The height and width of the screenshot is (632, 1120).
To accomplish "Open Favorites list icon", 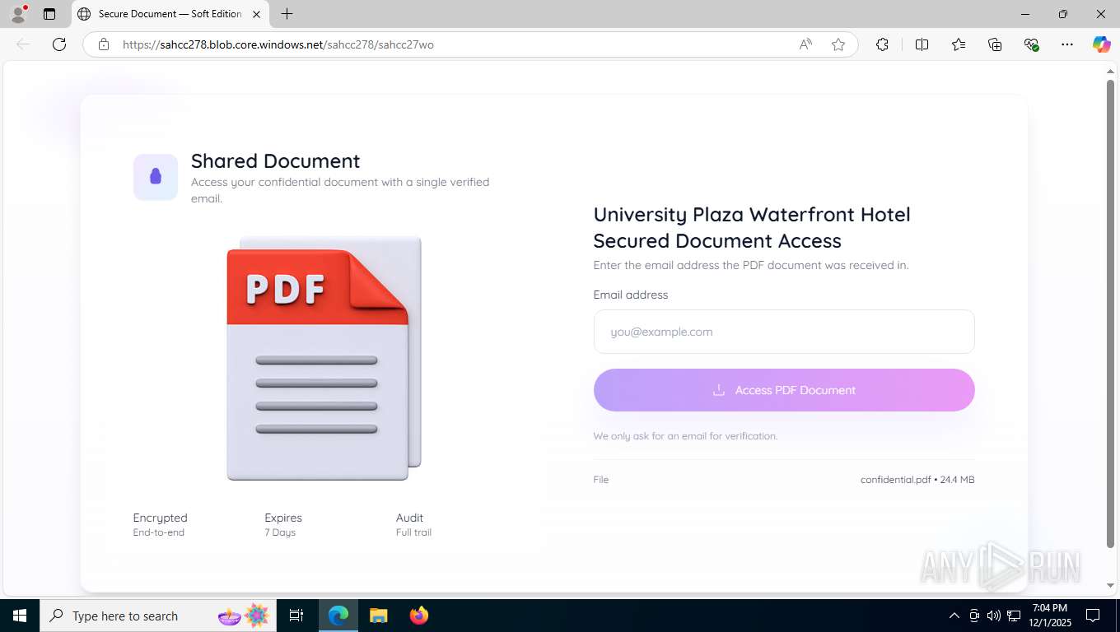I will (959, 44).
